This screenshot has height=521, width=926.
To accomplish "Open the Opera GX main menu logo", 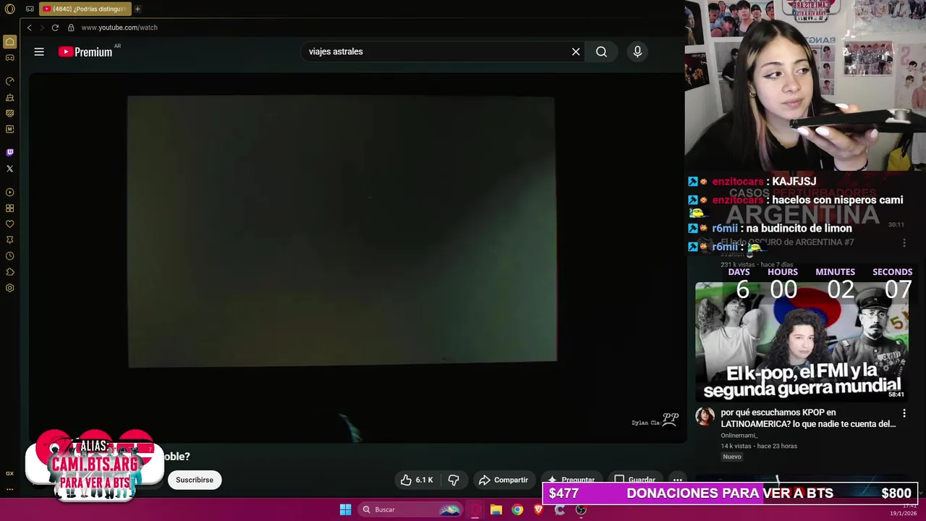I will pos(10,9).
